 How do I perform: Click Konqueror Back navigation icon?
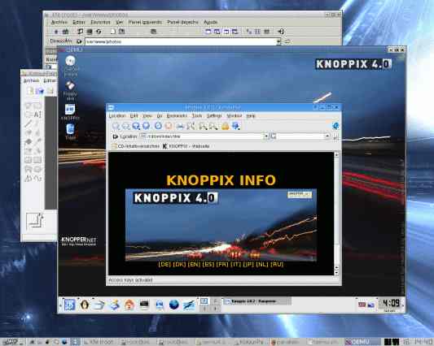coord(116,126)
